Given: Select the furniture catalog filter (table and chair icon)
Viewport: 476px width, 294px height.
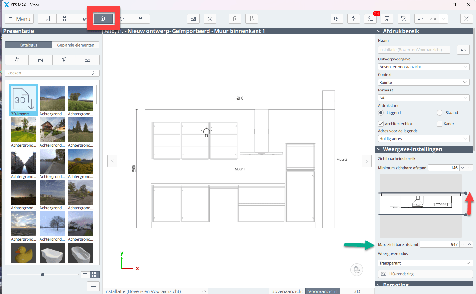Looking at the screenshot, I should tap(40, 60).
